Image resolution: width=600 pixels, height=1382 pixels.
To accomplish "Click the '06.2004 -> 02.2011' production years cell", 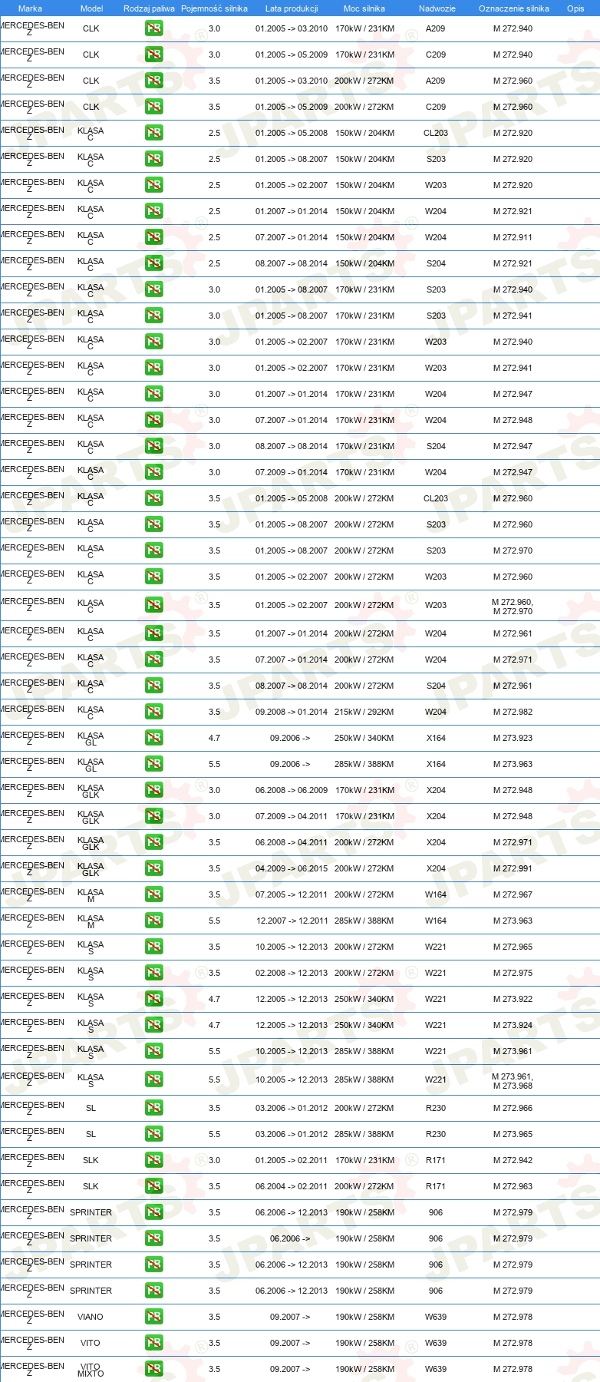I will coord(292,1187).
